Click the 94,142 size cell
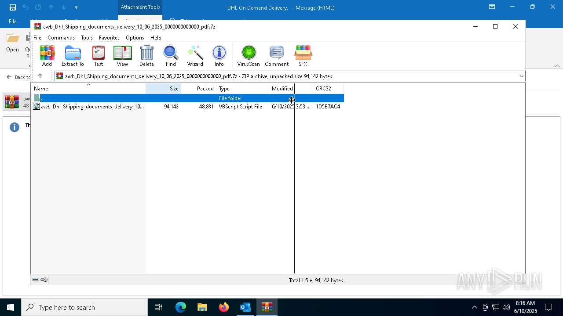This screenshot has height=316, width=563. tap(171, 107)
